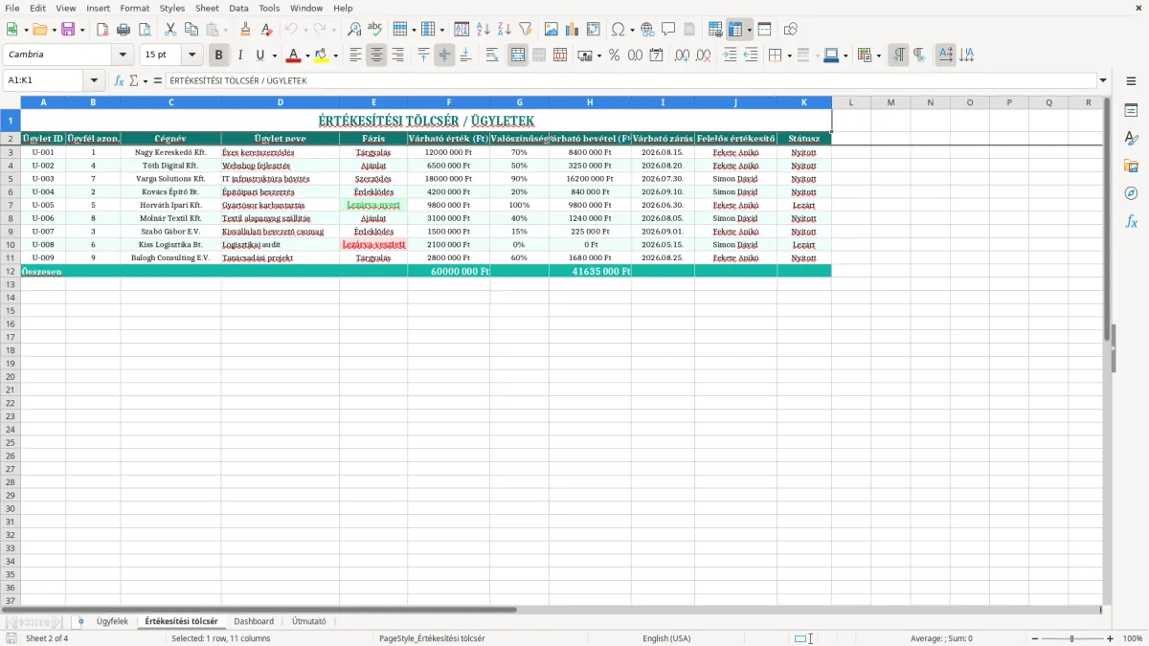The image size is (1149, 646).
Task: Open the Function Wizard fx icon
Action: (x=119, y=80)
